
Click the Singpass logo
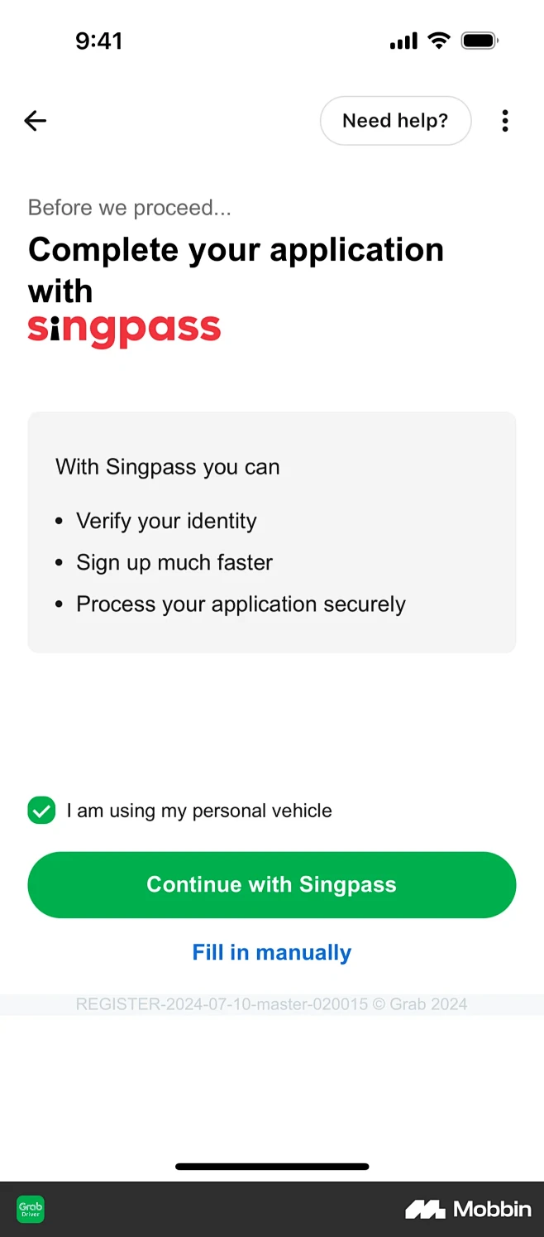pos(124,328)
